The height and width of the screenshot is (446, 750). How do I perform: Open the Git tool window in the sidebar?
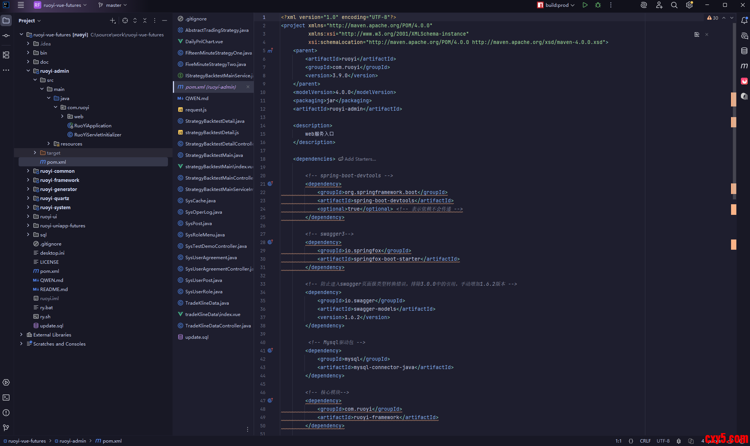point(6,428)
